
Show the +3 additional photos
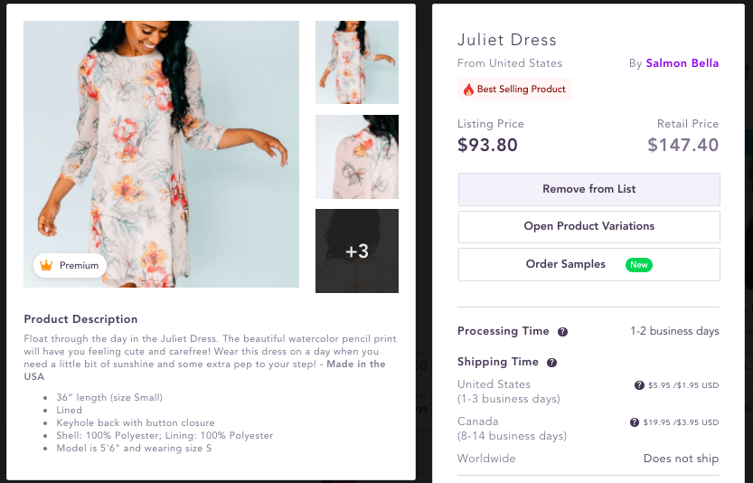357,251
